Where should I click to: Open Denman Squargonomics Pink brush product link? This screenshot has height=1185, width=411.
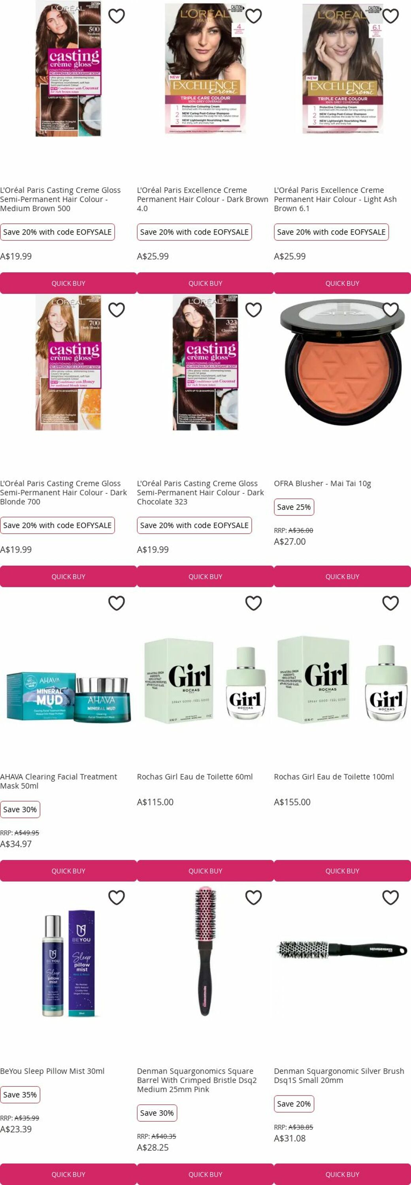(197, 1080)
